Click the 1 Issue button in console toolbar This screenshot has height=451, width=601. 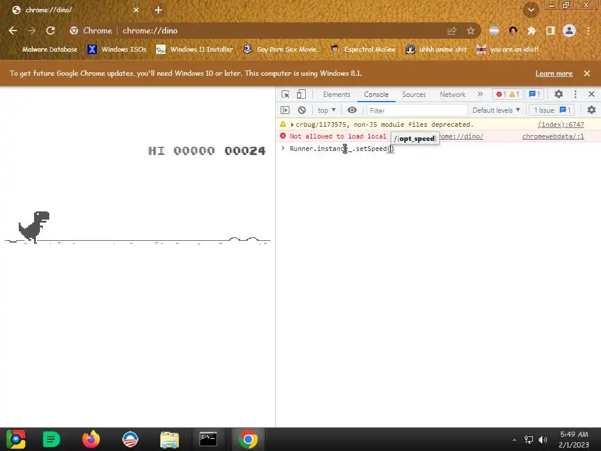click(552, 110)
